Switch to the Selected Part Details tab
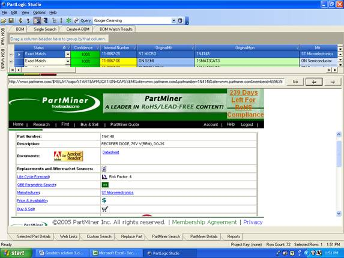344x258 pixels. click(34, 236)
